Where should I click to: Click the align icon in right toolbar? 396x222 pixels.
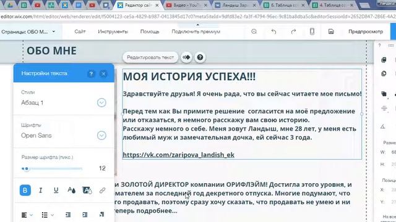[384, 109]
